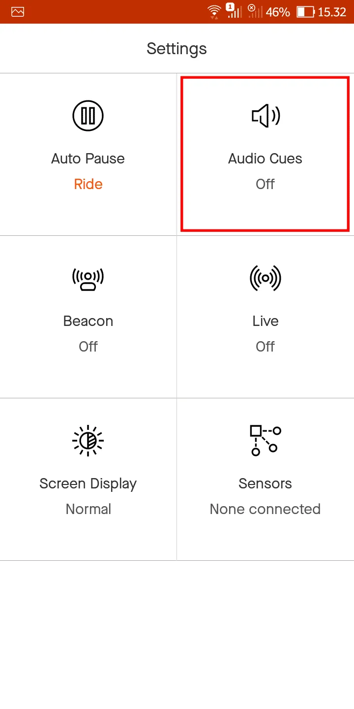Select the Beacon label text
Image resolution: width=354 pixels, height=709 pixels.
(x=88, y=321)
